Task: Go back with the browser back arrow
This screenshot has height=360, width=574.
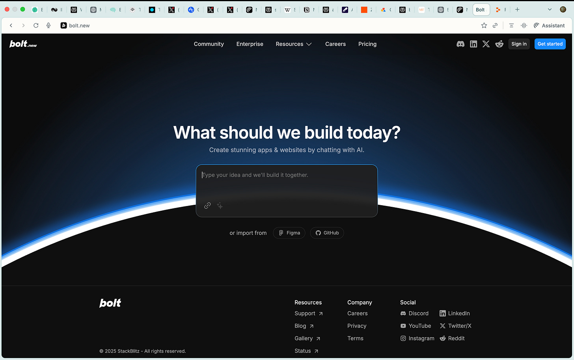Action: tap(11, 25)
